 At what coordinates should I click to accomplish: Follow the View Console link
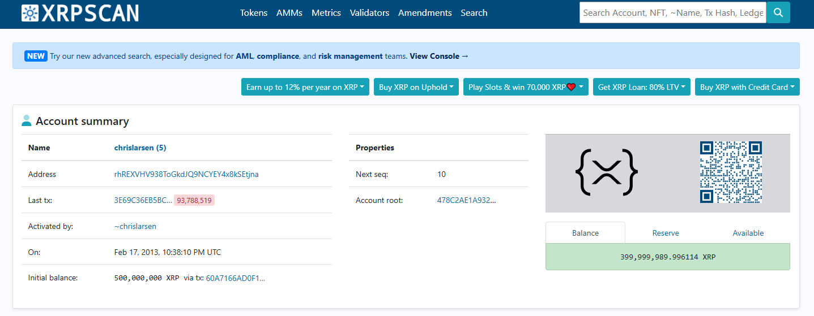pyautogui.click(x=439, y=56)
